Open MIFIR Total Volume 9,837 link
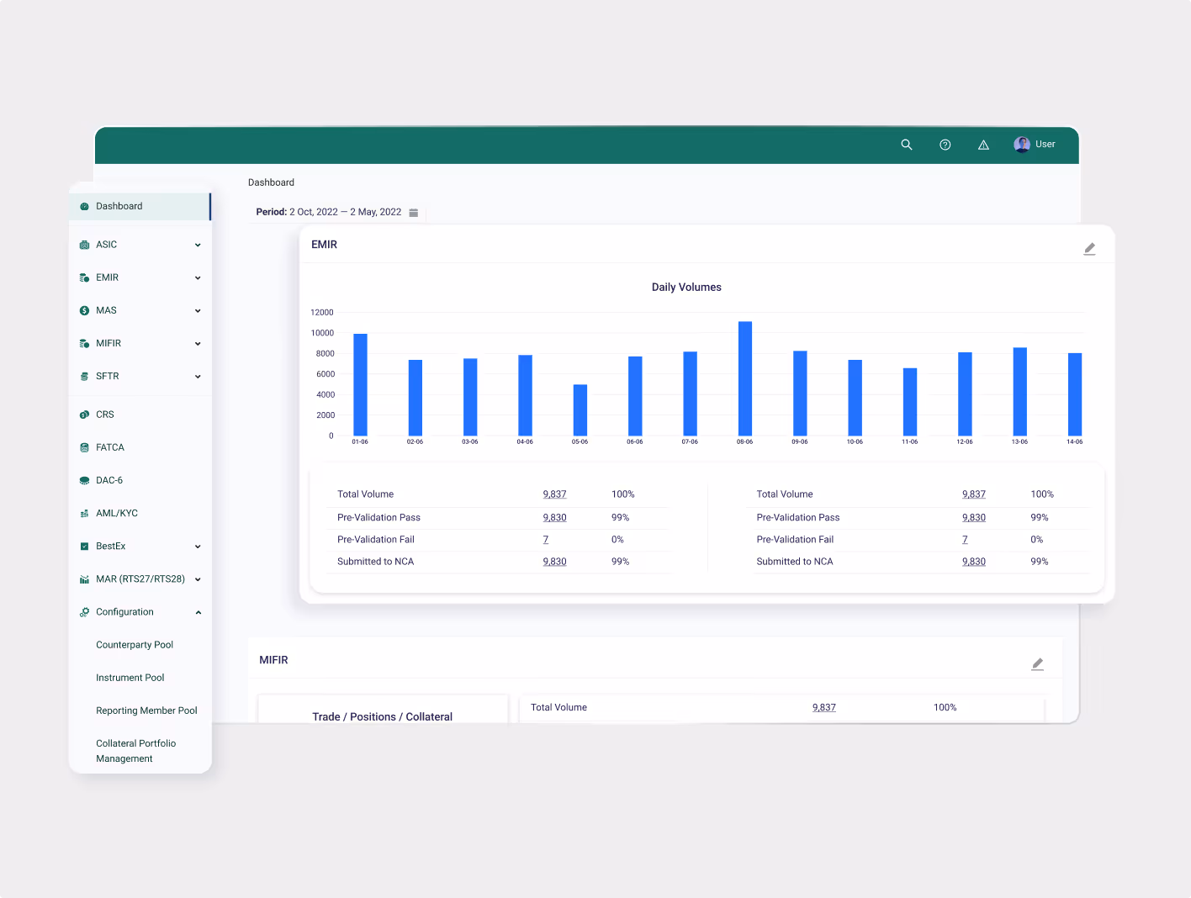This screenshot has height=898, width=1191. click(824, 708)
